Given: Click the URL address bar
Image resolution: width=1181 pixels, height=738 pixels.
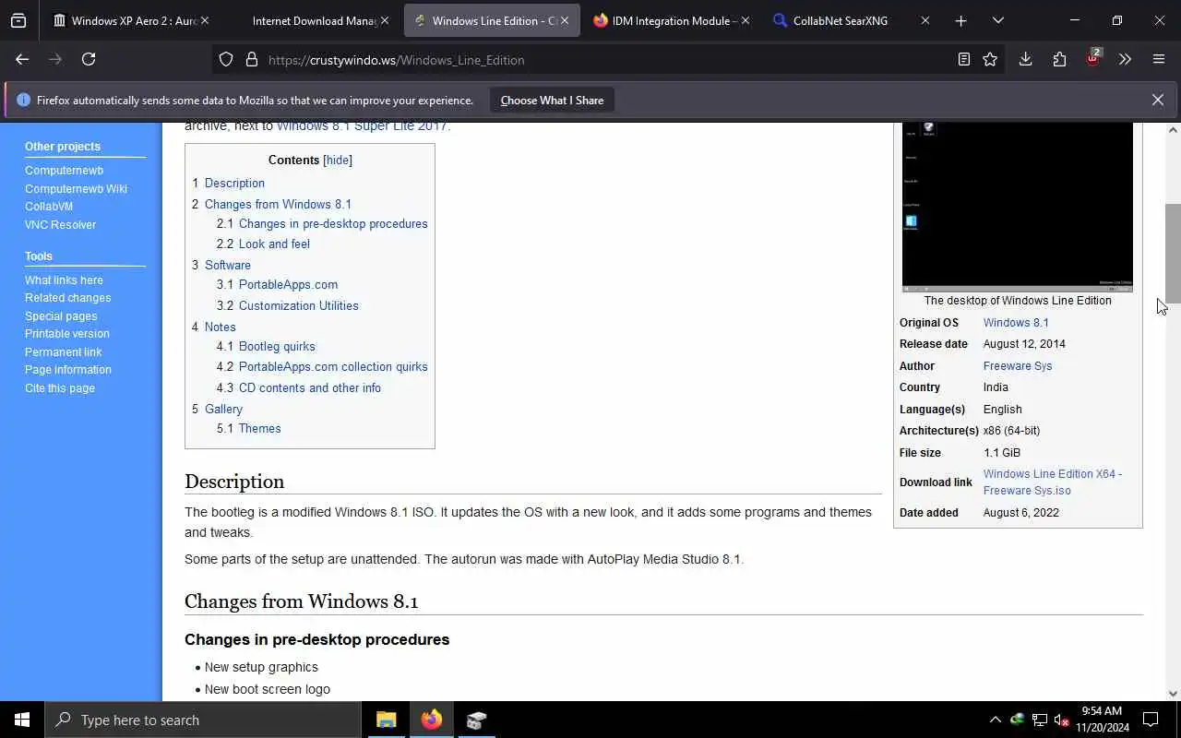Looking at the screenshot, I should 609,60.
